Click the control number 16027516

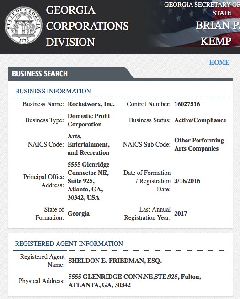pos(187,104)
